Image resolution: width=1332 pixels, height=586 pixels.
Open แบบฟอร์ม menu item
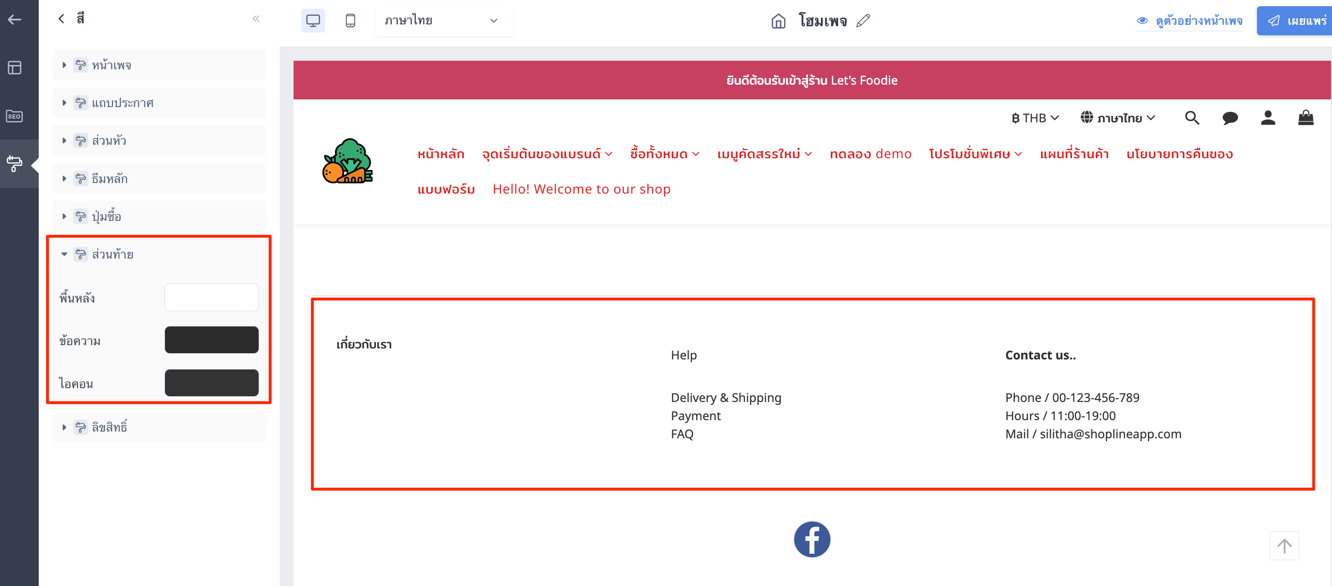click(446, 189)
